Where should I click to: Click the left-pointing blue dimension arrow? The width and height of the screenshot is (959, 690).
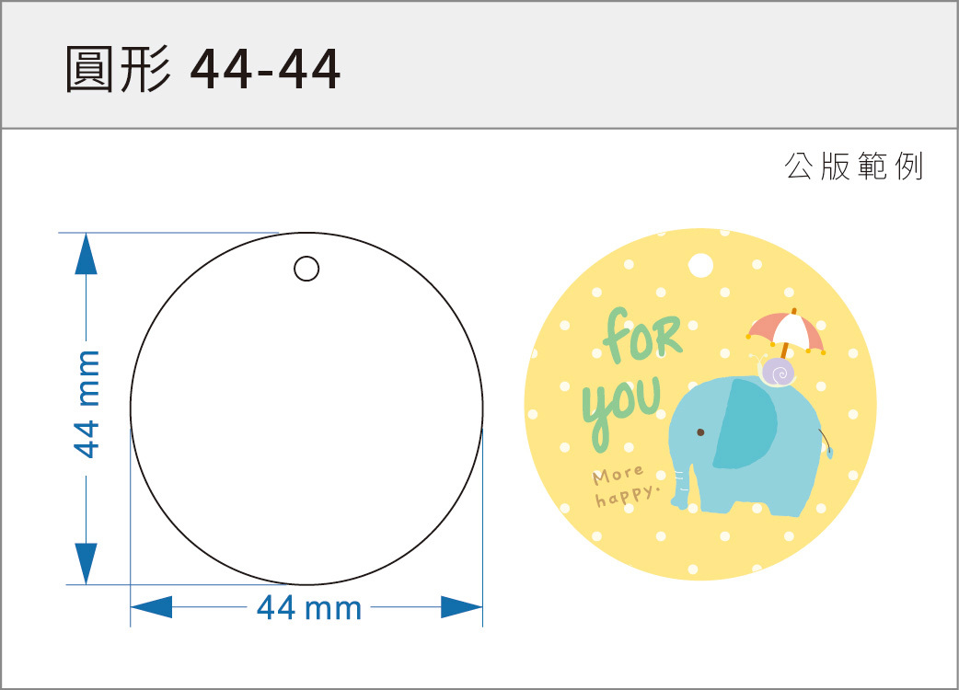tap(152, 607)
